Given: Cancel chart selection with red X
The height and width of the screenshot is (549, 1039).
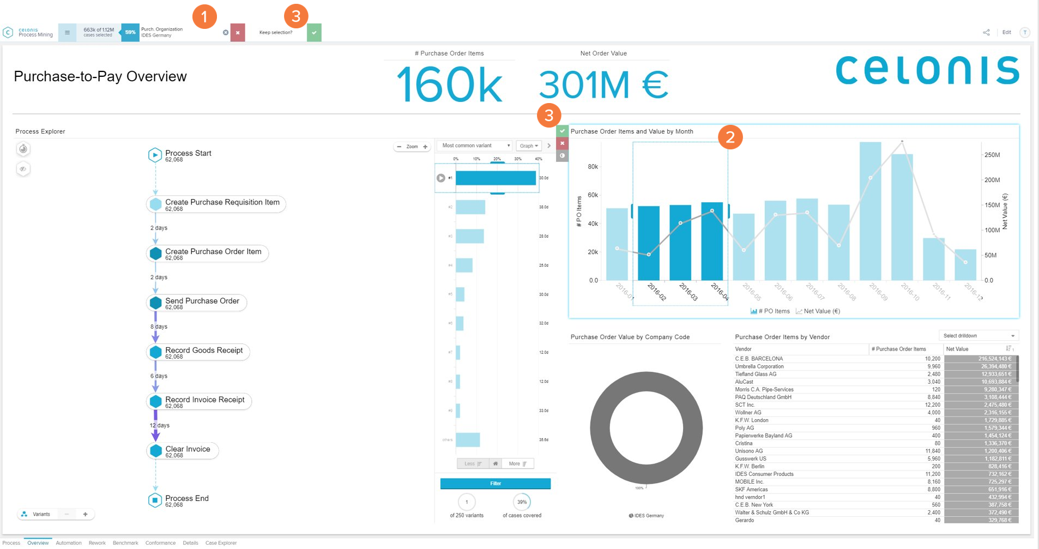Looking at the screenshot, I should [x=562, y=143].
